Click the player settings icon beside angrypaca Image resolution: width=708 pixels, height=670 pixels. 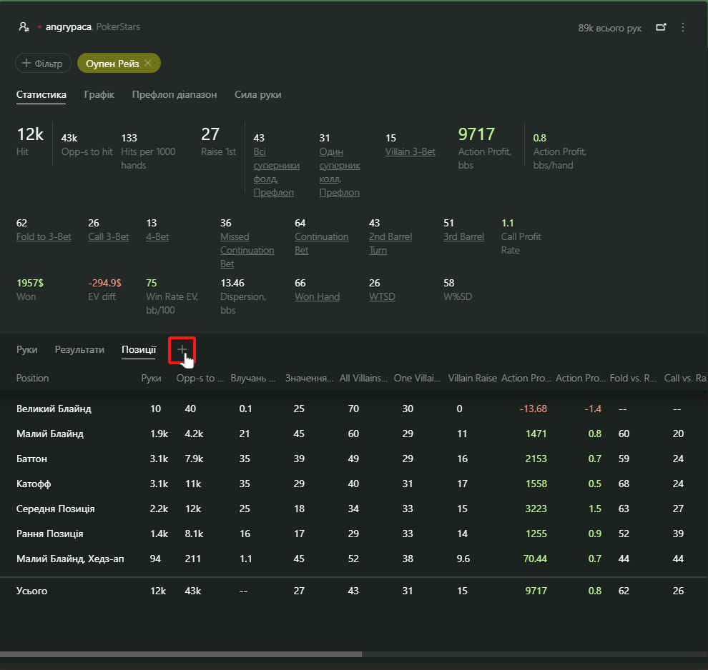tap(24, 27)
